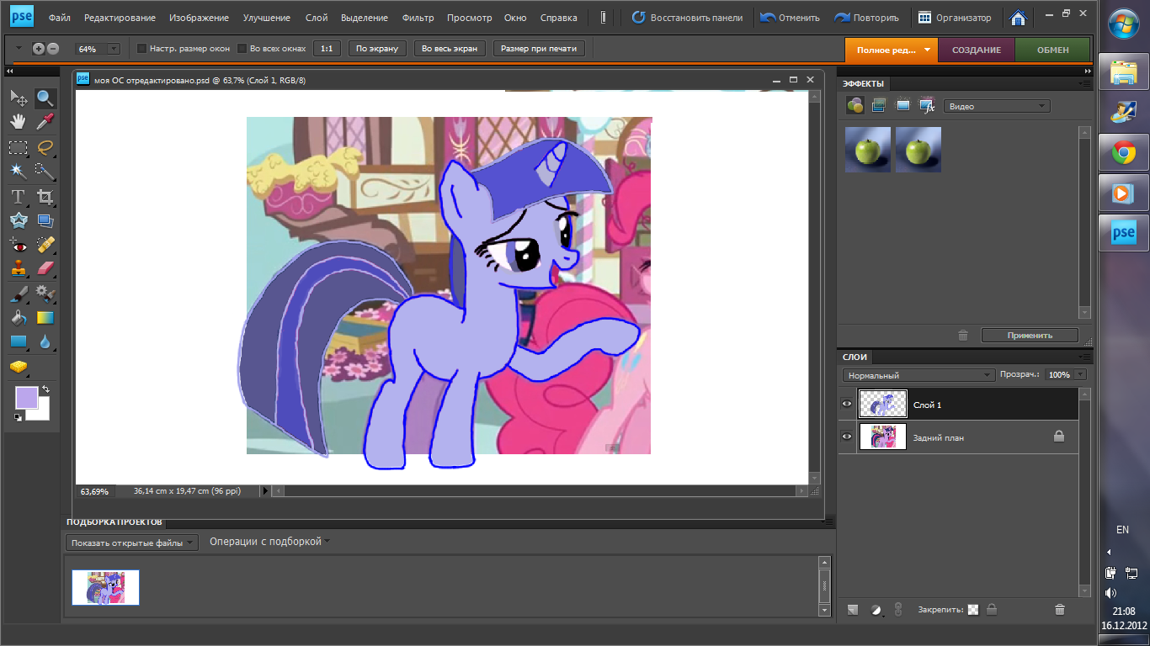Select the Eraser tool
The height and width of the screenshot is (646, 1150).
point(45,269)
